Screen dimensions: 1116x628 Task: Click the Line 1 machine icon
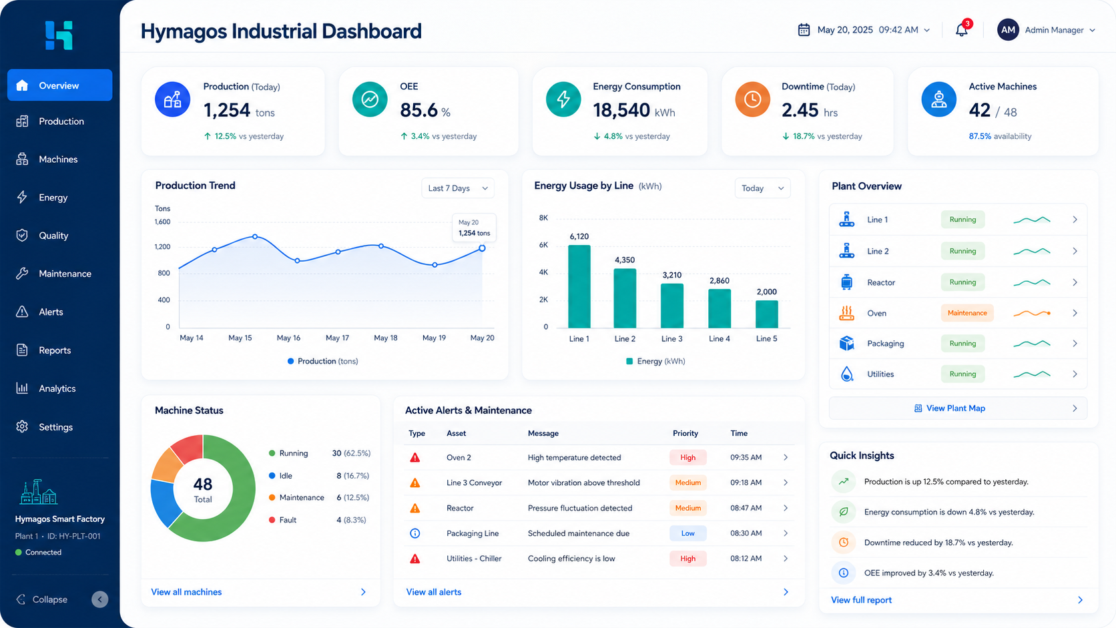(x=846, y=219)
